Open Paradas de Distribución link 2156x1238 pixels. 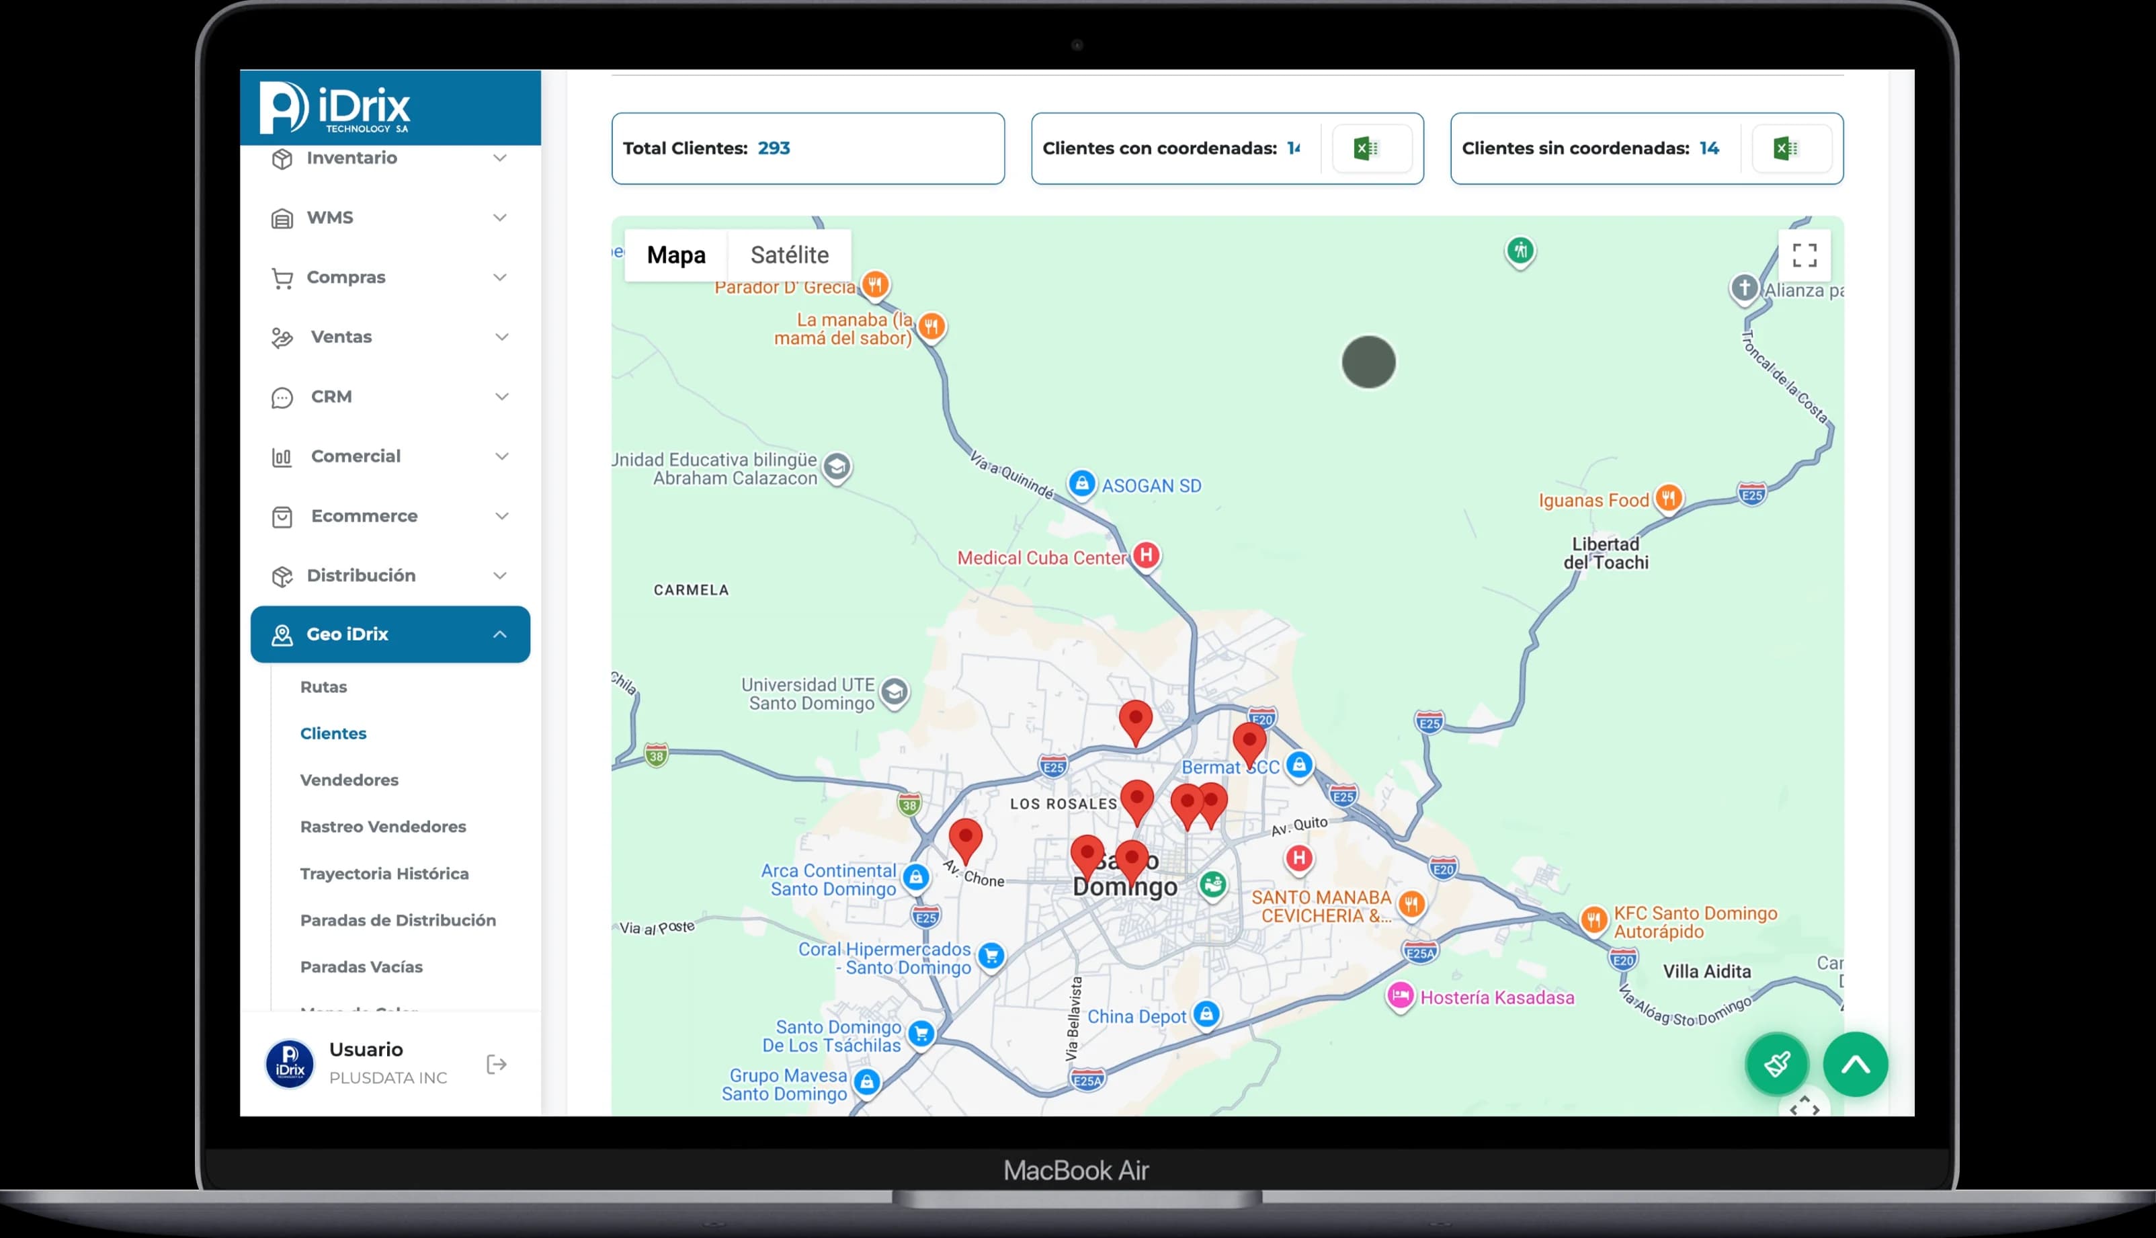(x=398, y=920)
